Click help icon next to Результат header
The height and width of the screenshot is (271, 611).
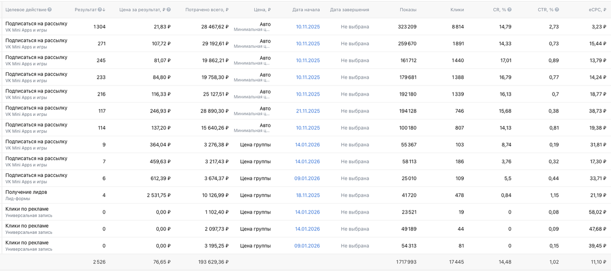[x=100, y=10]
